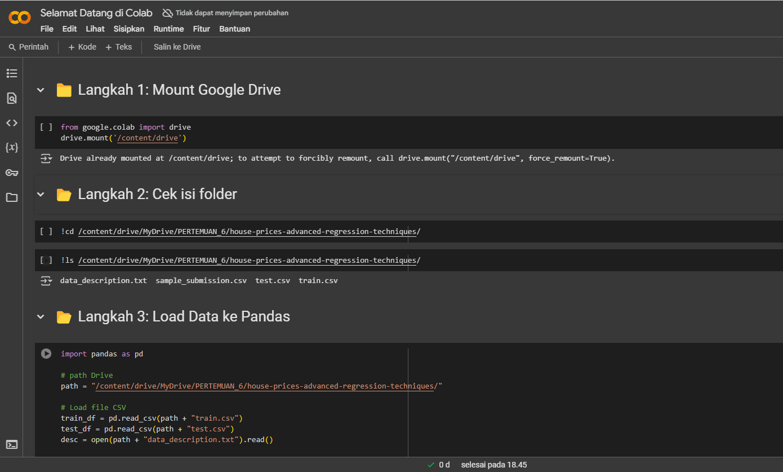Click the import pandas as pd line
783x472 pixels.
(102, 354)
